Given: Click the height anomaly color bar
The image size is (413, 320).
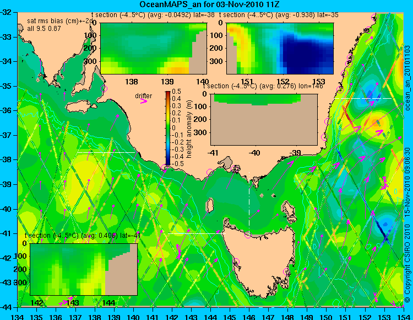Looking at the screenshot, I should [168, 128].
